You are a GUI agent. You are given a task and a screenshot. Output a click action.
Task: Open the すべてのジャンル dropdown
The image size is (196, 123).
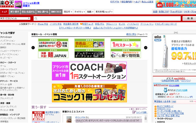pyautogui.click(x=15, y=18)
